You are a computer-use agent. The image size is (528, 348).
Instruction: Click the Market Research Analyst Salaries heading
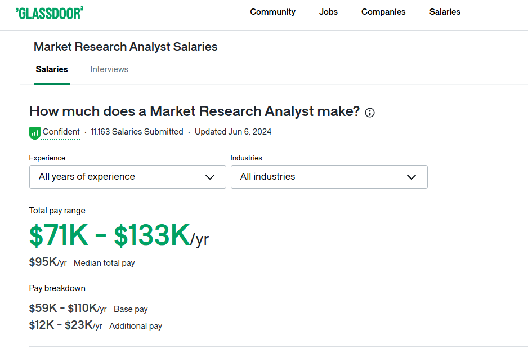point(126,47)
